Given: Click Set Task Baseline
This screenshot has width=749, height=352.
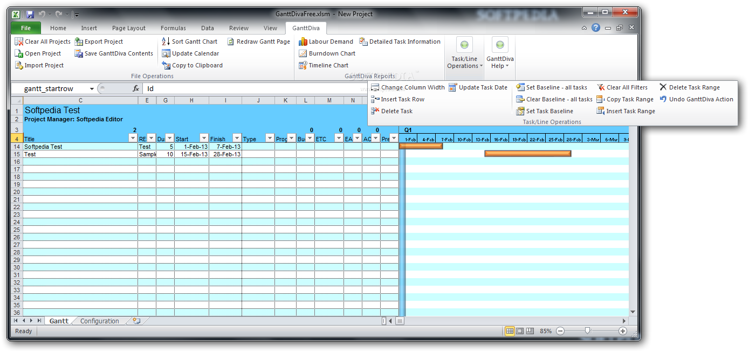Looking at the screenshot, I should point(545,111).
